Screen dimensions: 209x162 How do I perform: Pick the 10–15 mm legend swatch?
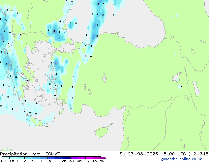[x=44, y=158]
